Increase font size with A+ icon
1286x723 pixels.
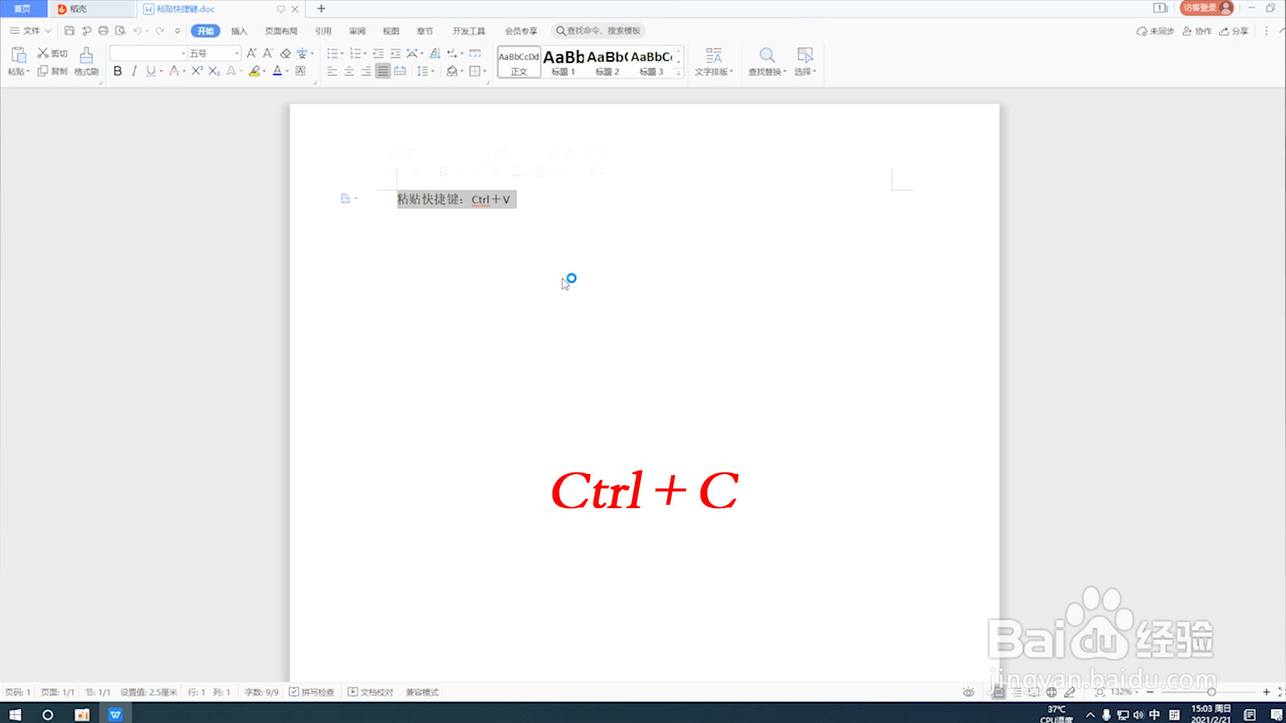tap(252, 53)
